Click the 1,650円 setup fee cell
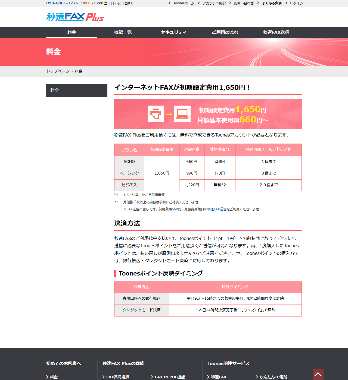The image size is (348, 380). 162,173
